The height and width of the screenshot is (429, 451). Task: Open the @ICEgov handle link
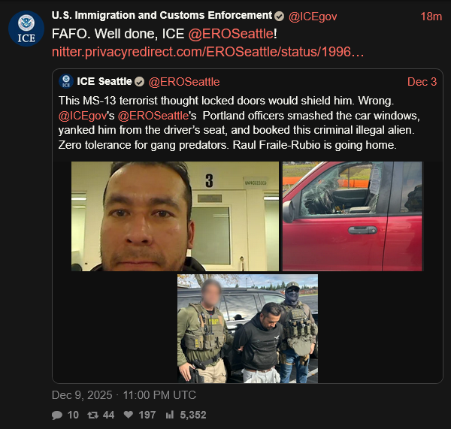click(313, 17)
